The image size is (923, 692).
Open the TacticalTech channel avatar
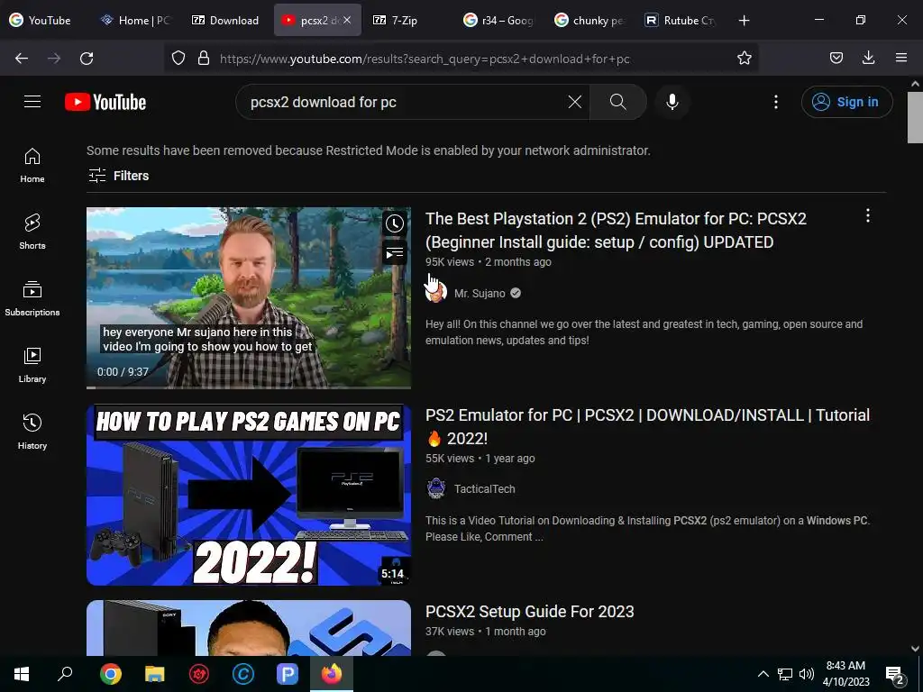coord(436,488)
